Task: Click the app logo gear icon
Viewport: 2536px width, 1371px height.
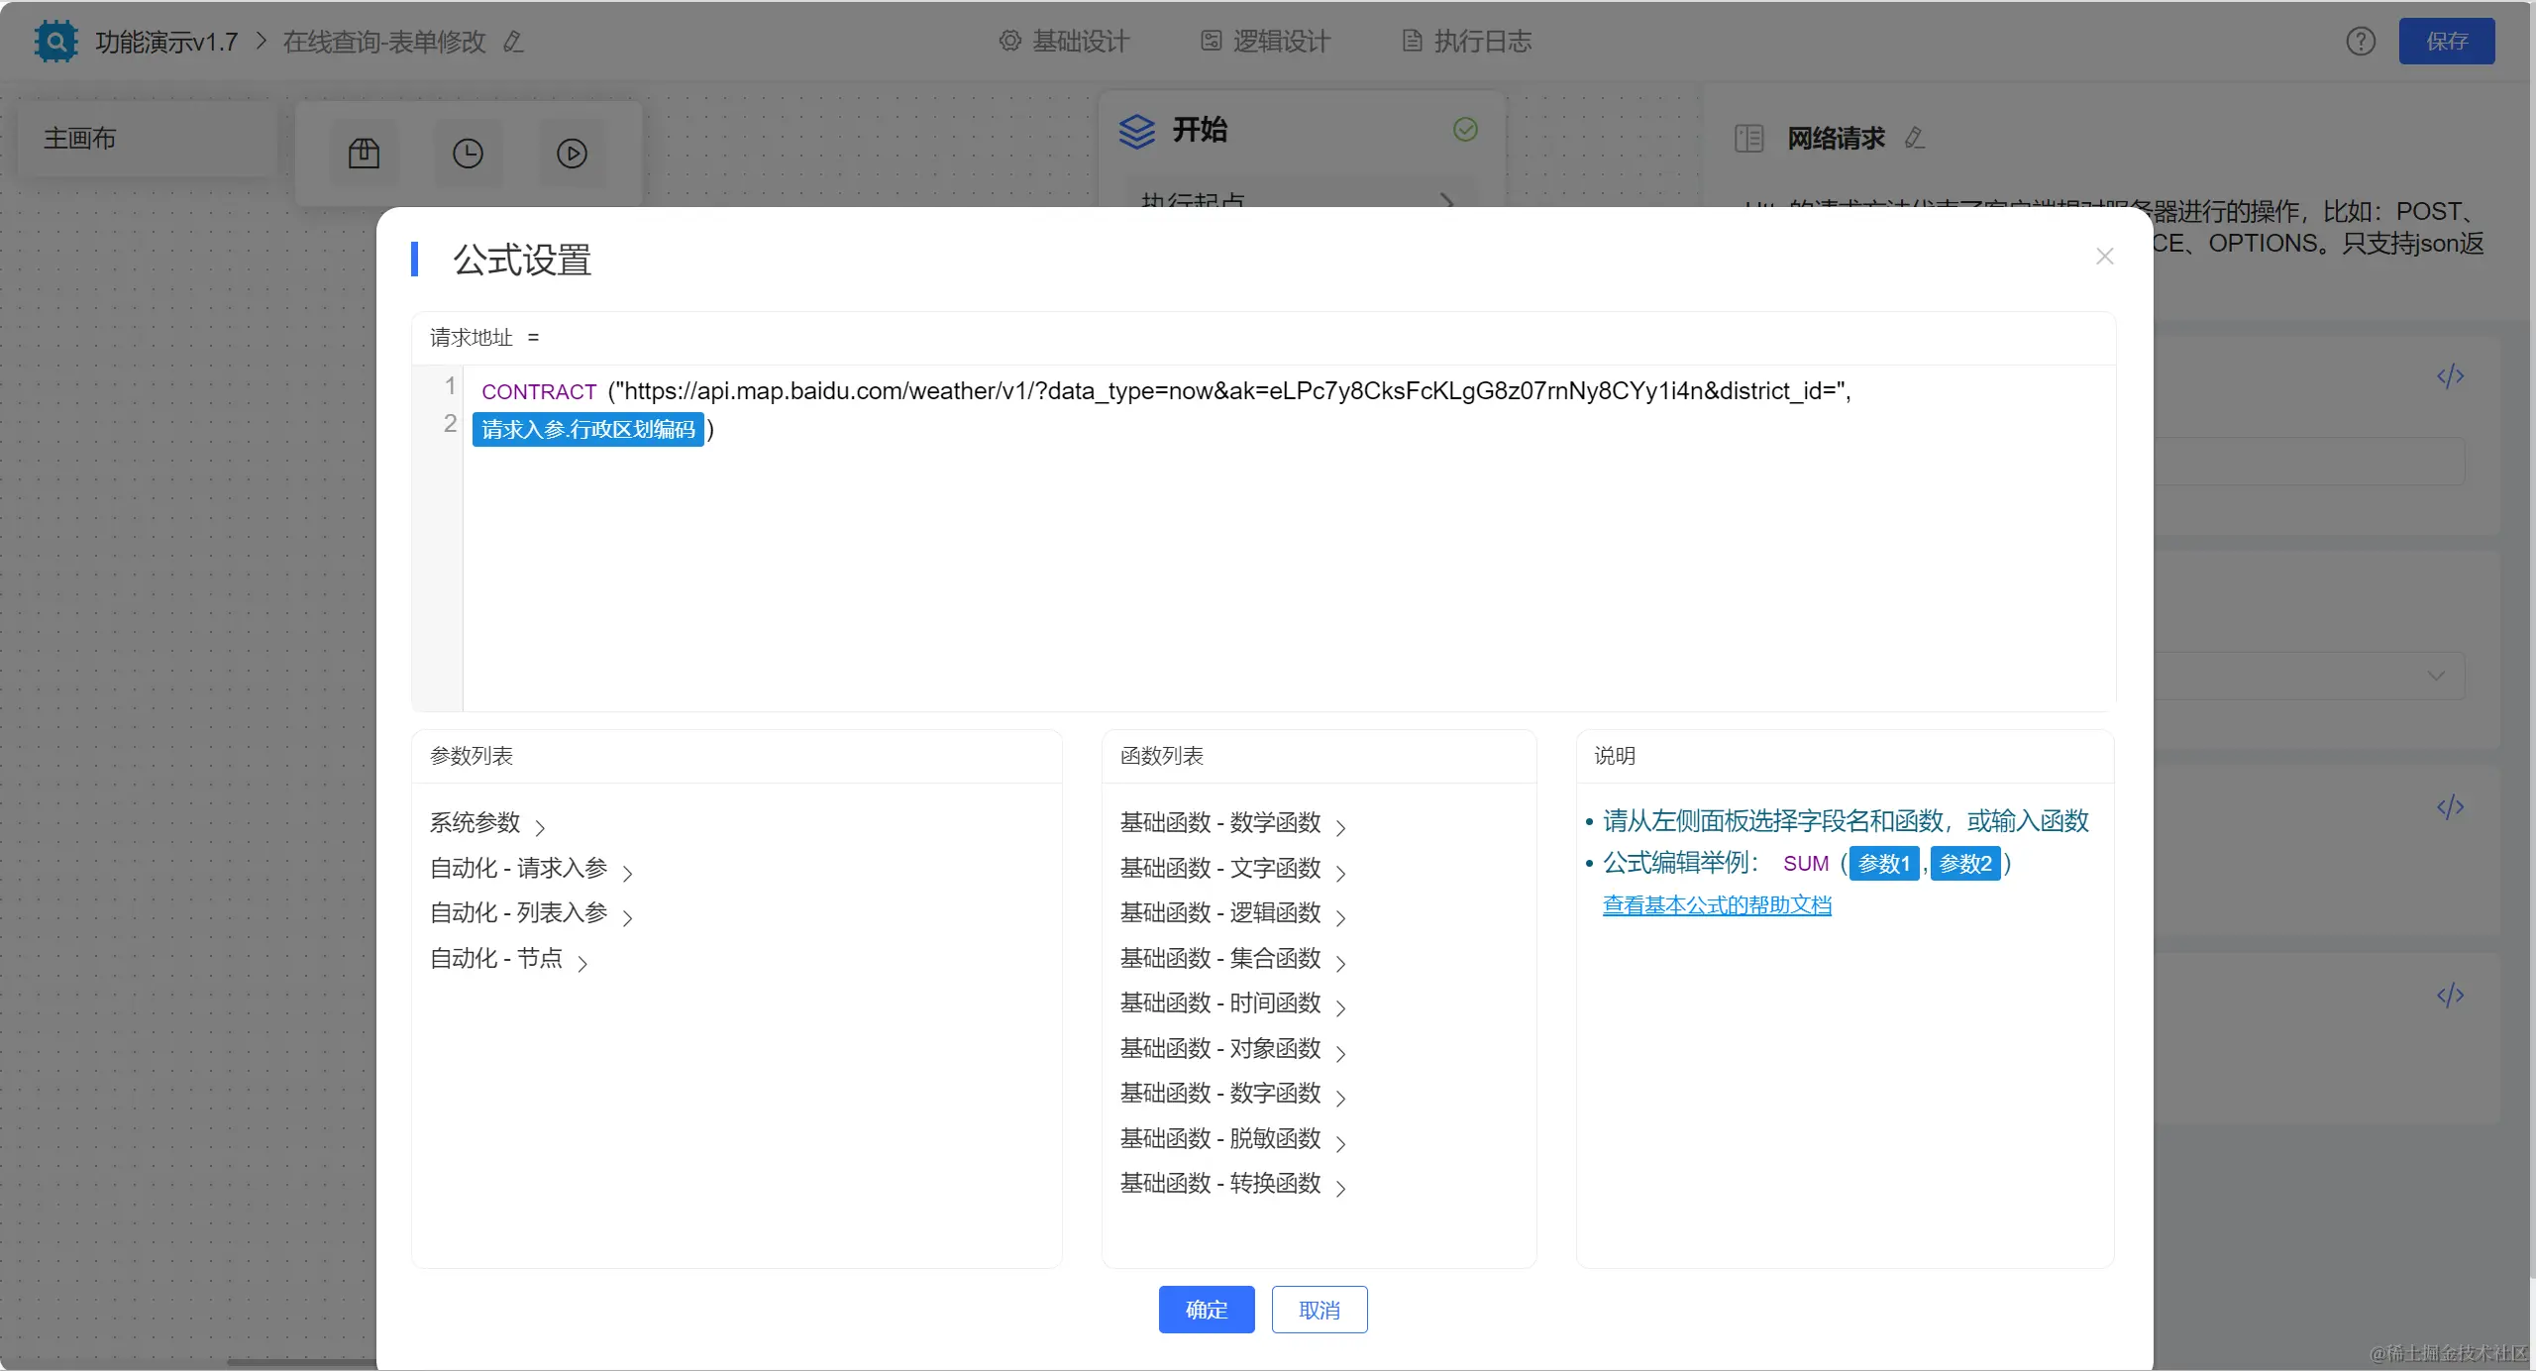Action: click(55, 42)
